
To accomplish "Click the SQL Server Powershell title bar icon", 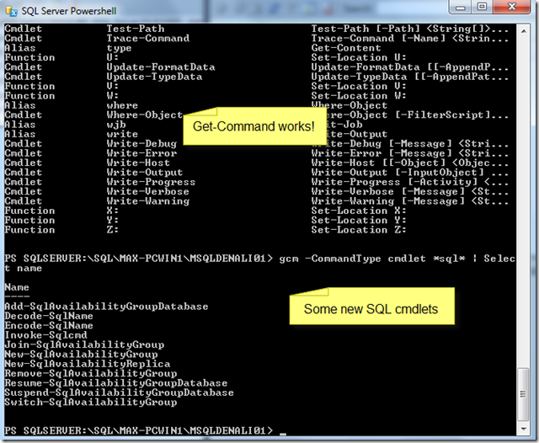I will (x=11, y=11).
